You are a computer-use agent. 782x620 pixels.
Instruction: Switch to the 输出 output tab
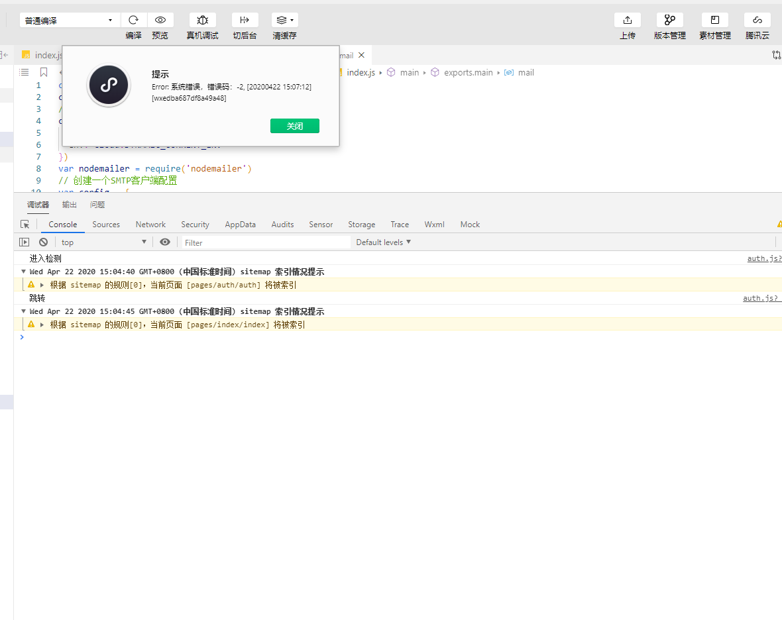[x=70, y=205]
